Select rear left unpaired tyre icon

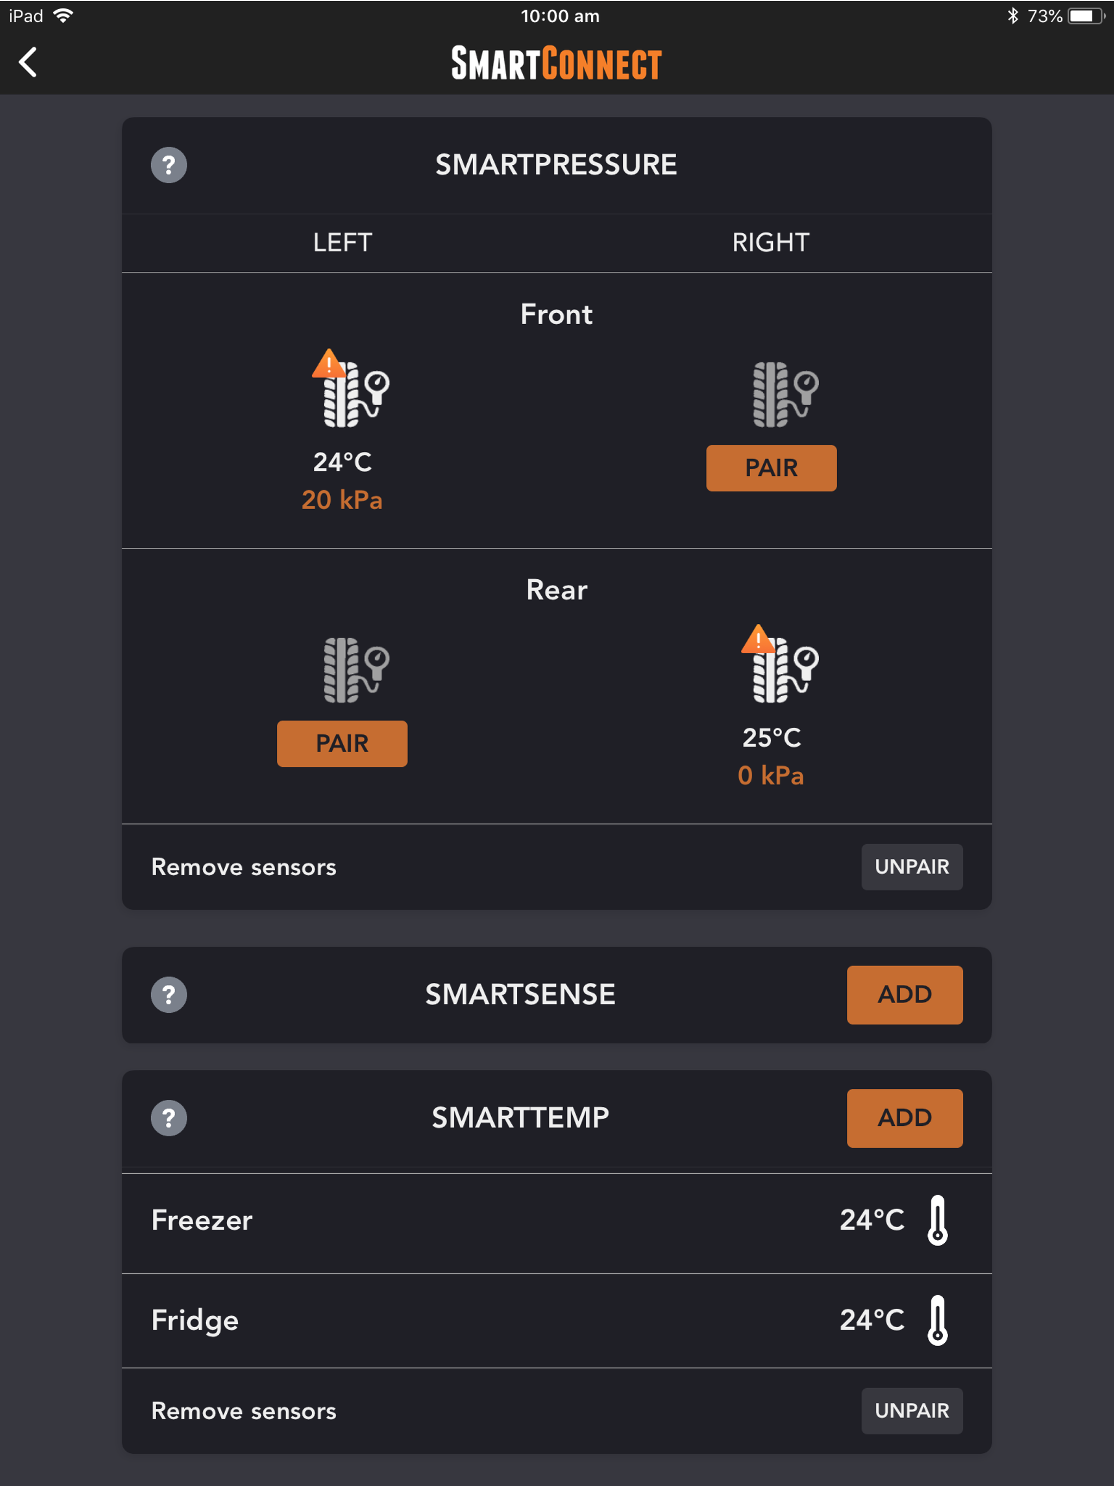pyautogui.click(x=356, y=671)
